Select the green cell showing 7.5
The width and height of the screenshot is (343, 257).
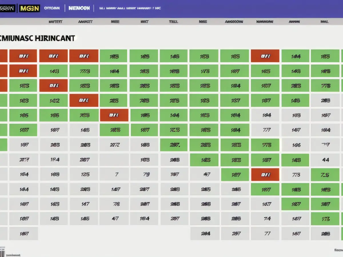(x=325, y=174)
